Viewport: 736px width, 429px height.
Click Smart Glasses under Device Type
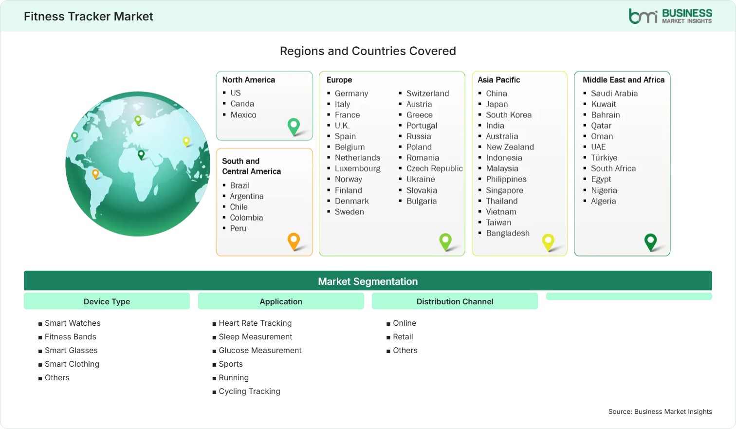point(71,350)
